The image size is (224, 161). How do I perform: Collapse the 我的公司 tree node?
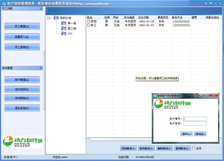(x=49, y=18)
